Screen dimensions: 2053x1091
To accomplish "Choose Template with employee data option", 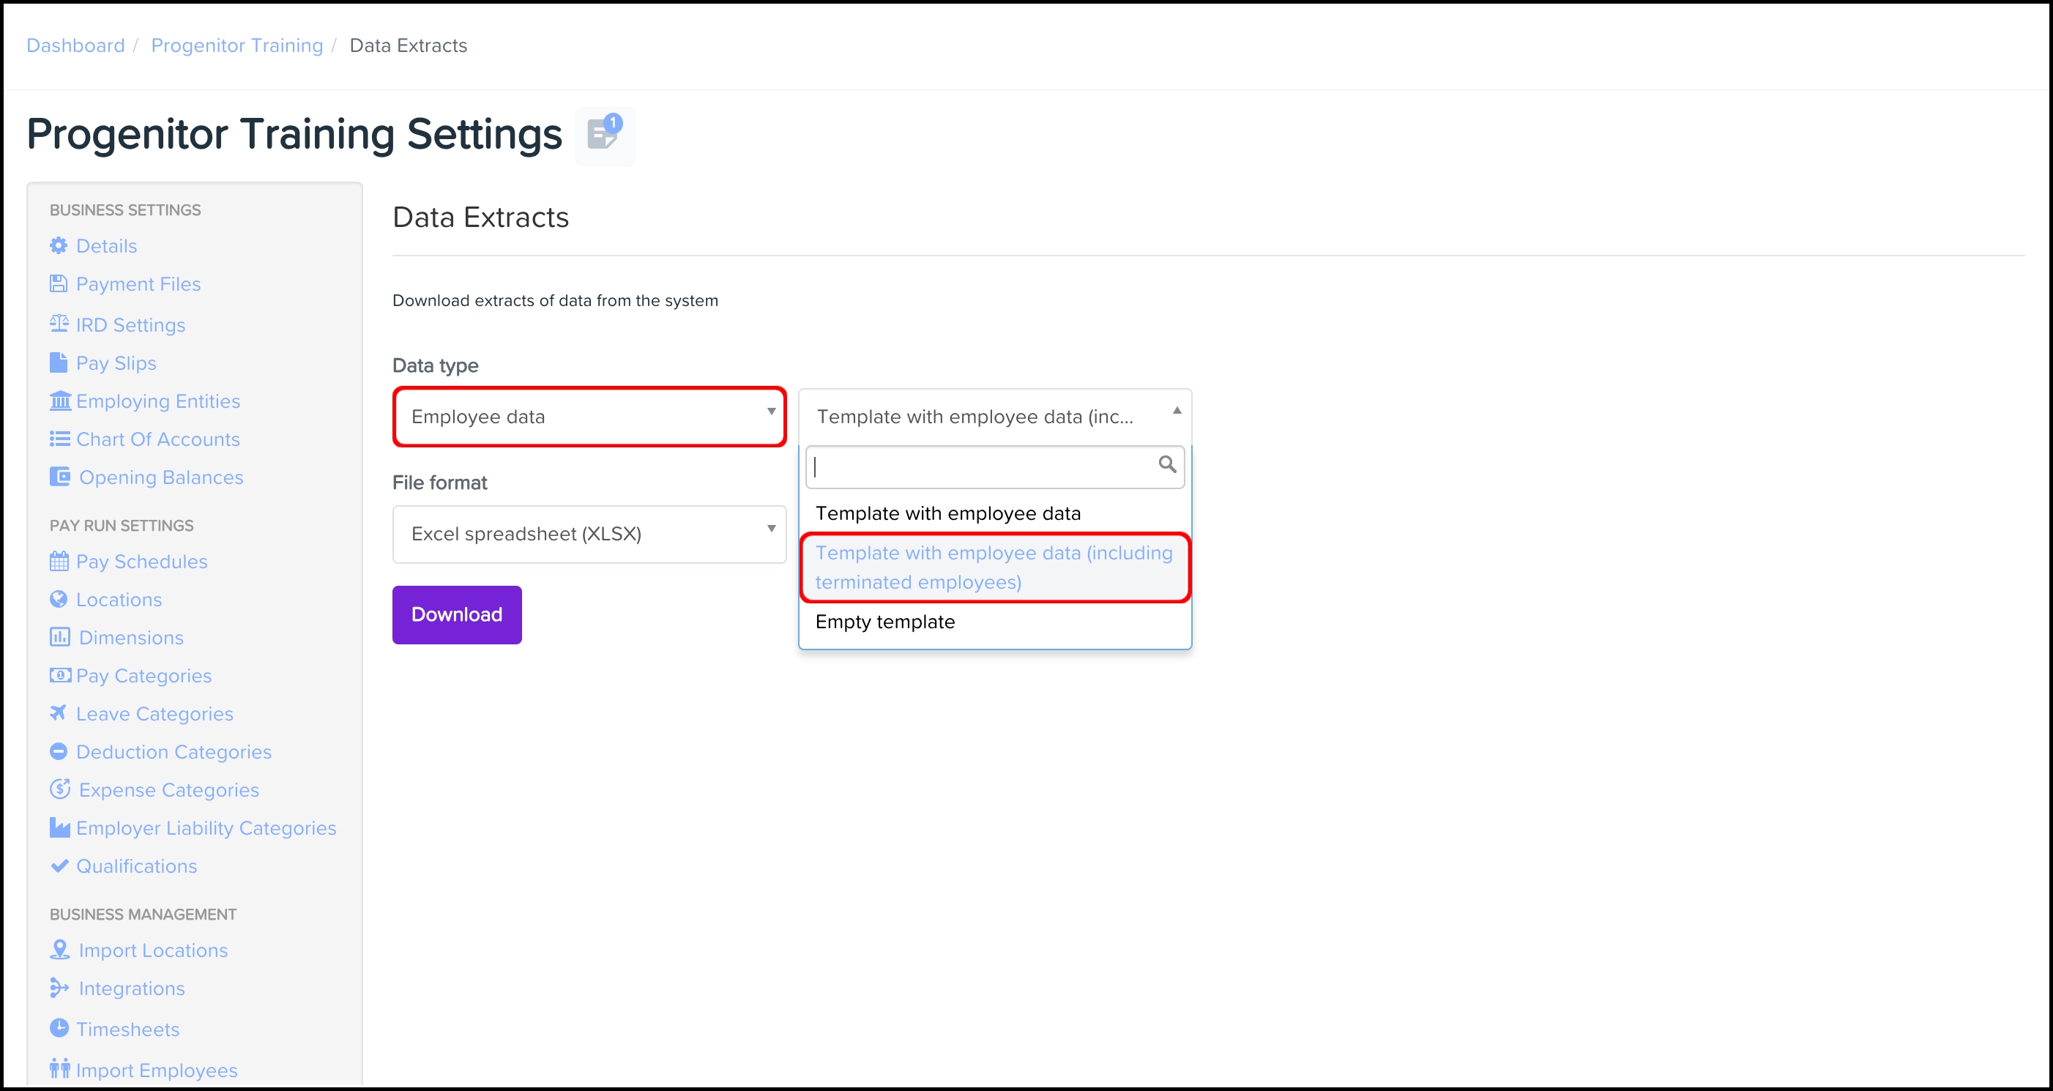I will point(947,513).
